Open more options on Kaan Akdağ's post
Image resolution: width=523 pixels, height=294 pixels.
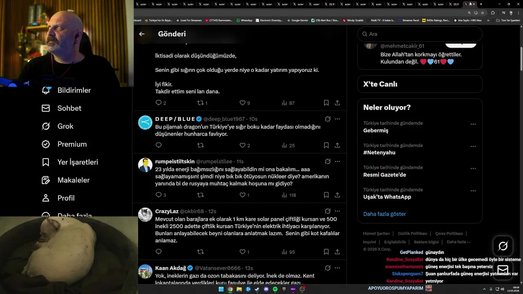point(337,268)
